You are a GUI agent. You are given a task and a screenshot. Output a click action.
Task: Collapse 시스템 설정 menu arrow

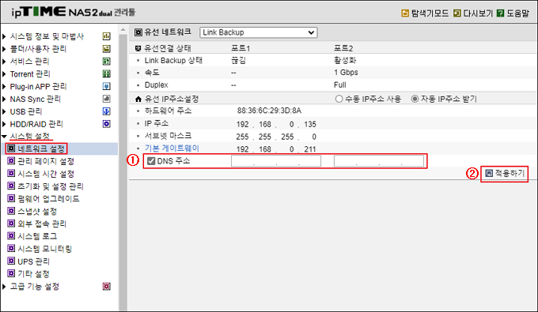(4, 137)
